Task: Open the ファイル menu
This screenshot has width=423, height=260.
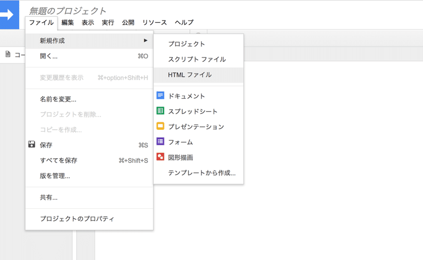Action: click(x=41, y=23)
